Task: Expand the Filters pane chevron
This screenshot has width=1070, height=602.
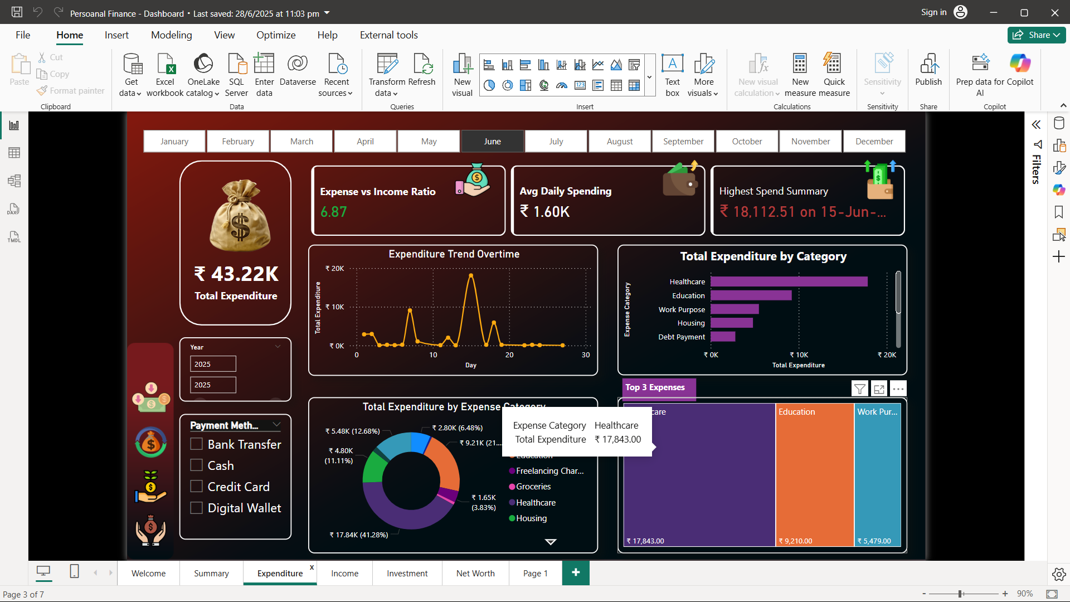Action: pyautogui.click(x=1036, y=125)
